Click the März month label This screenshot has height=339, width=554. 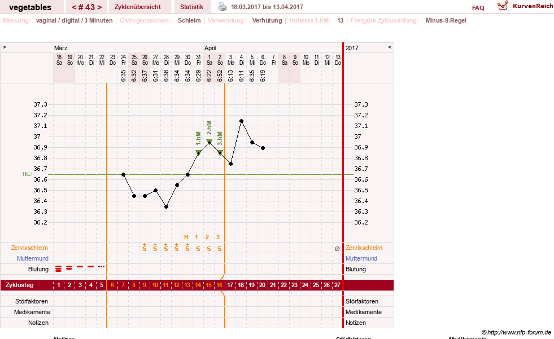point(61,48)
